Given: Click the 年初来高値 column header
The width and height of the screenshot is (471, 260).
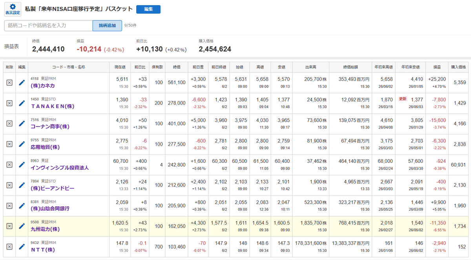Looking at the screenshot, I should (383, 67).
